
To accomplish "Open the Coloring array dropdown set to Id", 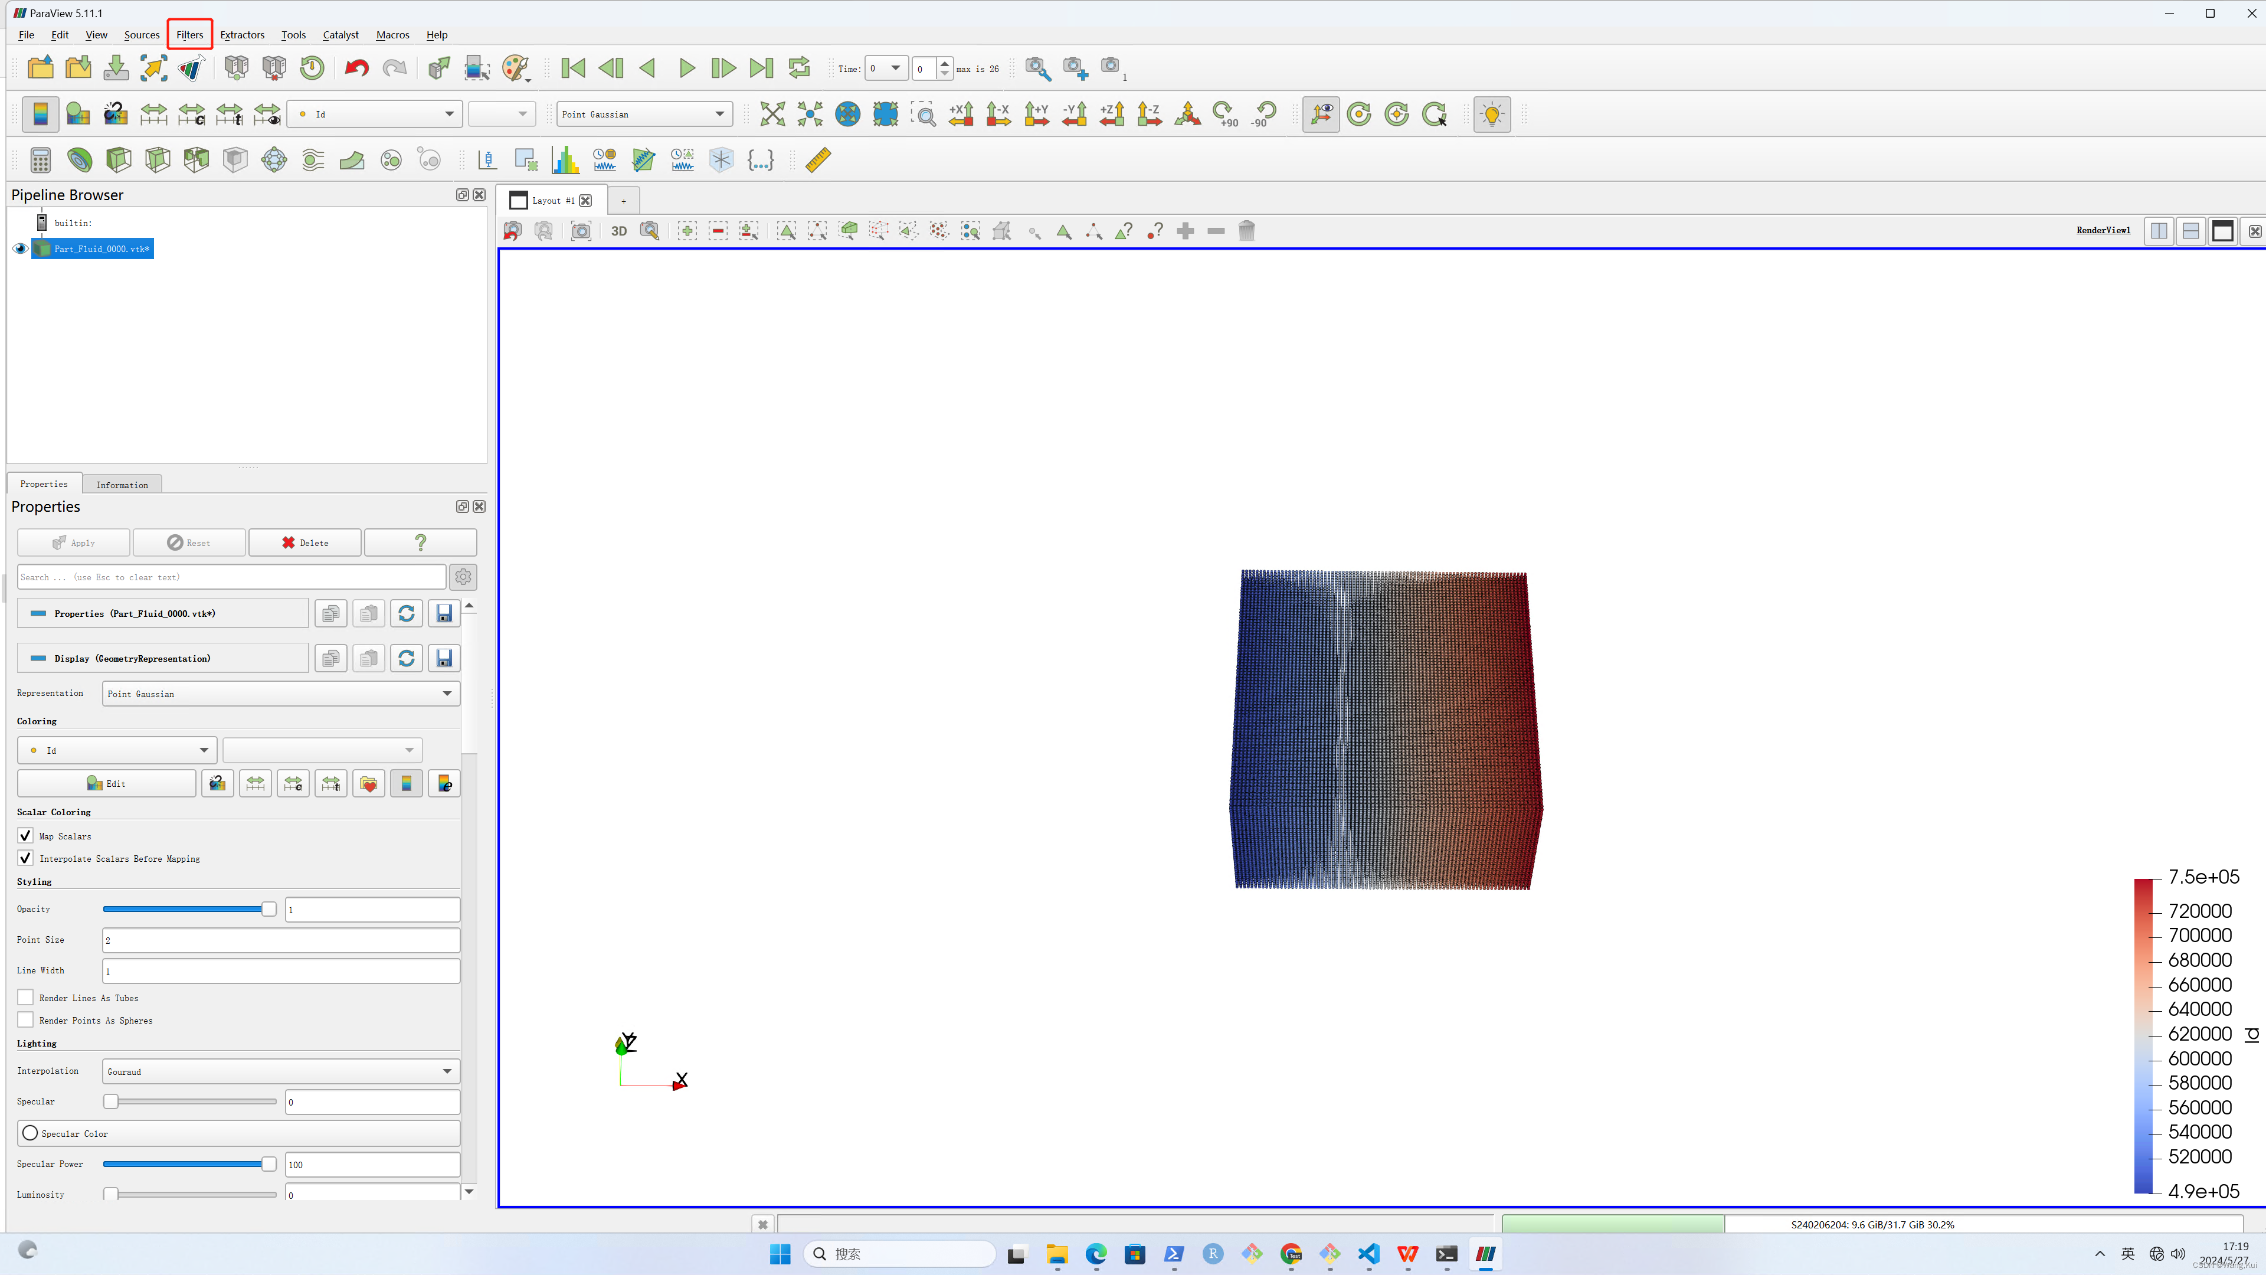I will tap(115, 750).
